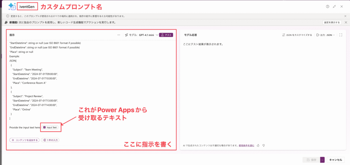Dismiss the 新機能 notification banner
Viewport: 350px width, 165px height.
[x=346, y=22]
